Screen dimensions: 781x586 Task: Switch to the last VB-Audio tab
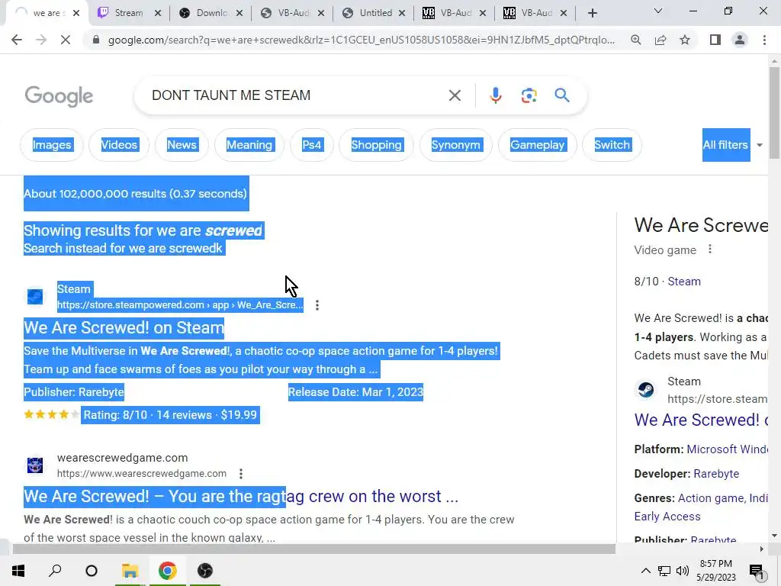point(536,13)
